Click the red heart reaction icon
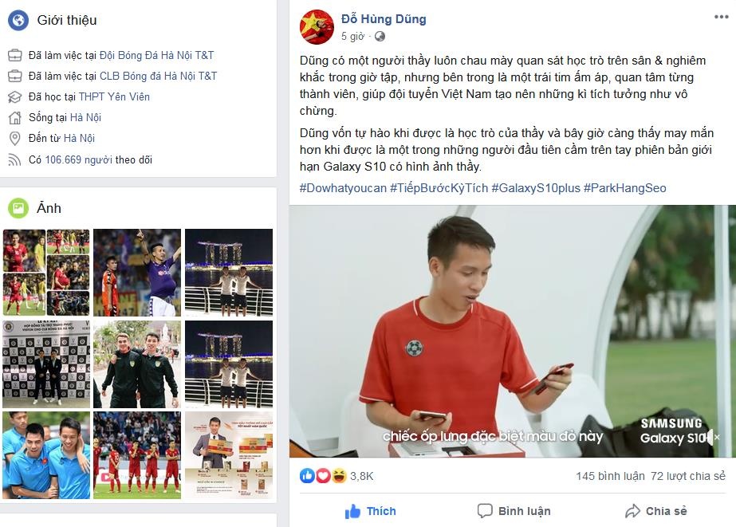Viewport: 736px width, 527px height. click(x=323, y=476)
